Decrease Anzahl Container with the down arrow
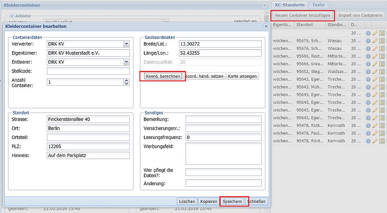Viewport: 387px width, 213px height. (127, 84)
